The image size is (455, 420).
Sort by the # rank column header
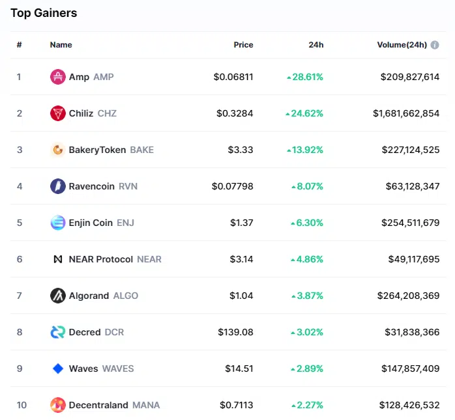tap(20, 45)
